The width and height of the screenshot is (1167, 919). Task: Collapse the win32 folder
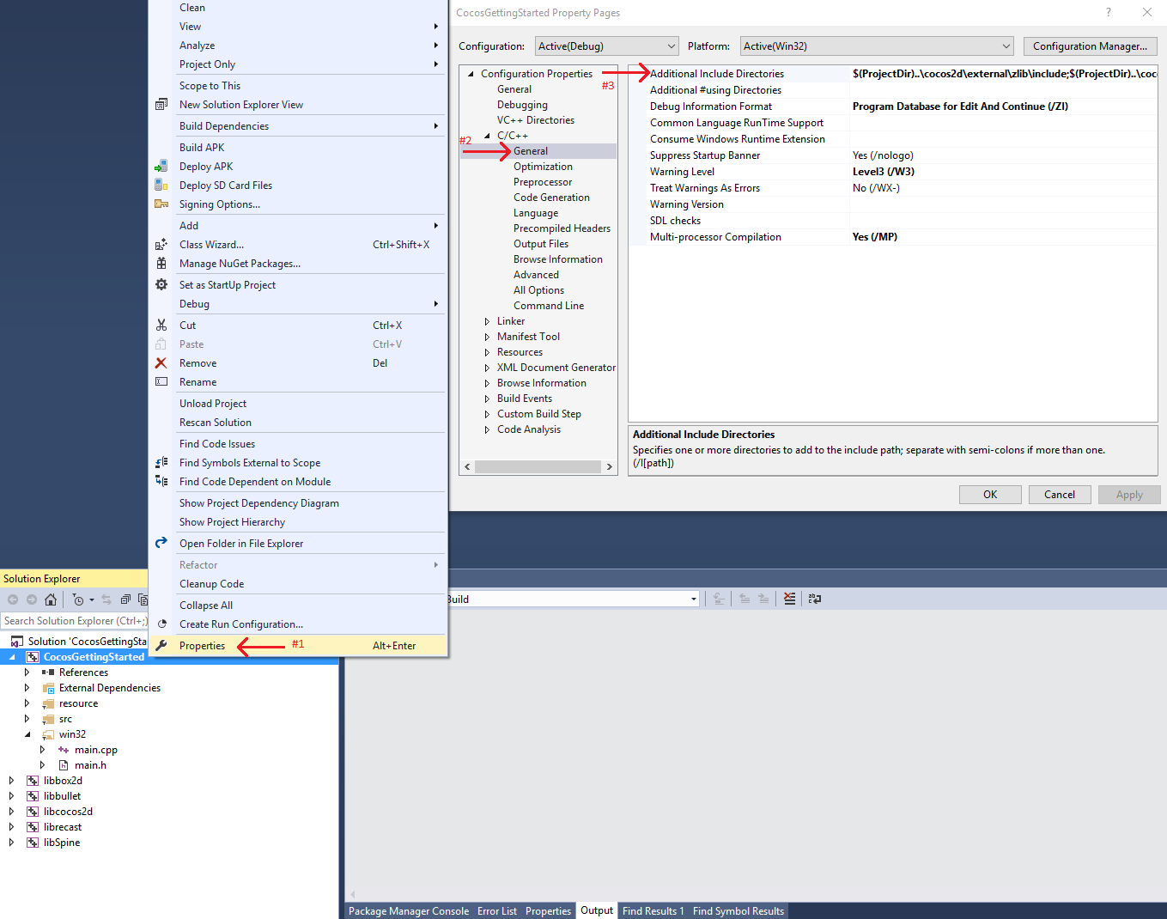27,734
